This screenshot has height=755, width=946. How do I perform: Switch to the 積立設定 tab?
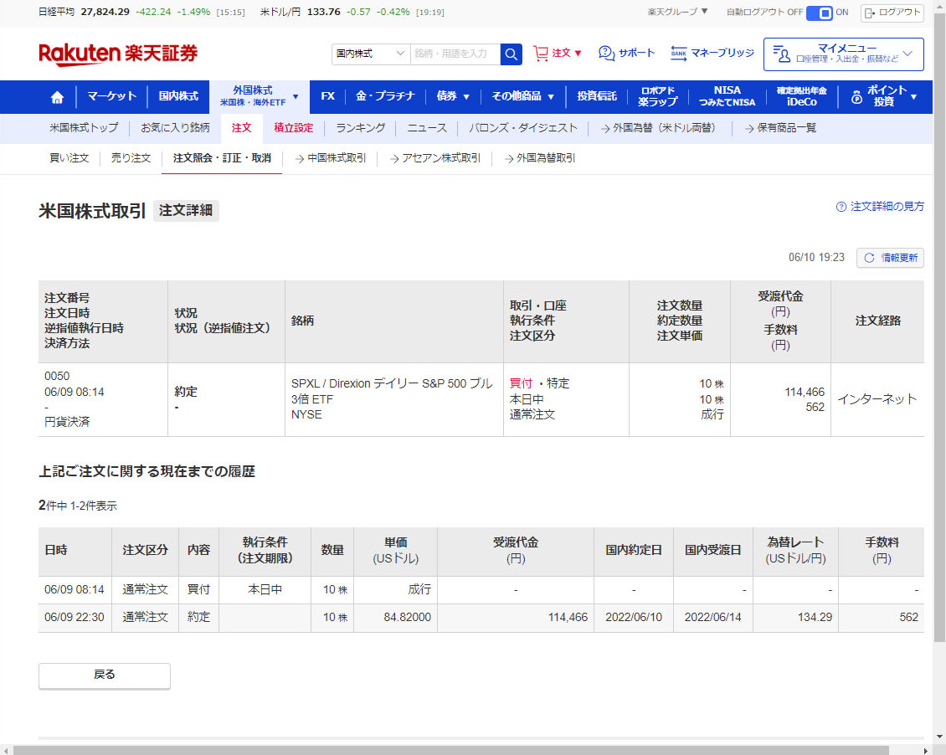point(293,128)
